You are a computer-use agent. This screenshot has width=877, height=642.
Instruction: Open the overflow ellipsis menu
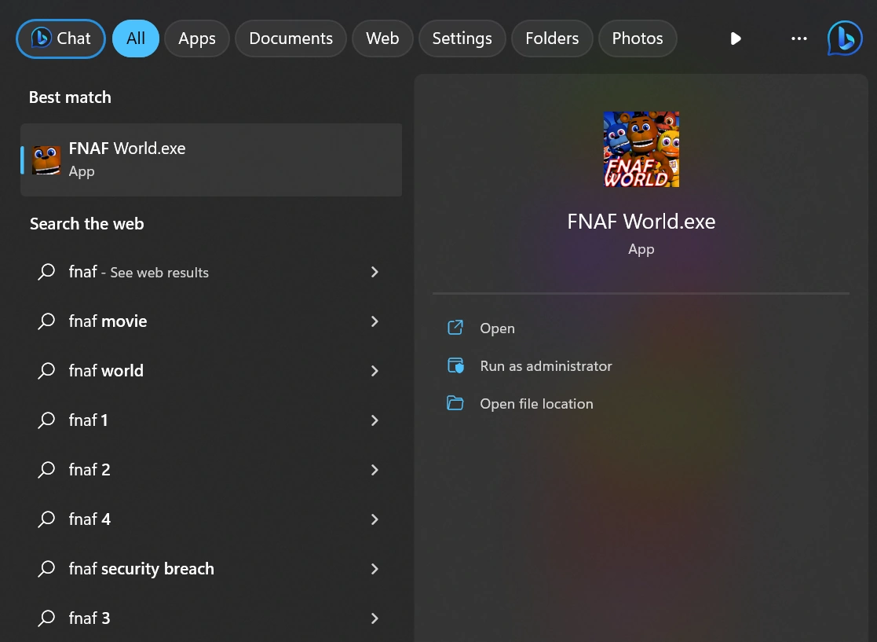[x=798, y=38]
